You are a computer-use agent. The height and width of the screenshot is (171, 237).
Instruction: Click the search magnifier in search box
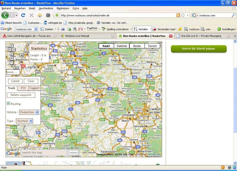pyautogui.click(x=233, y=15)
